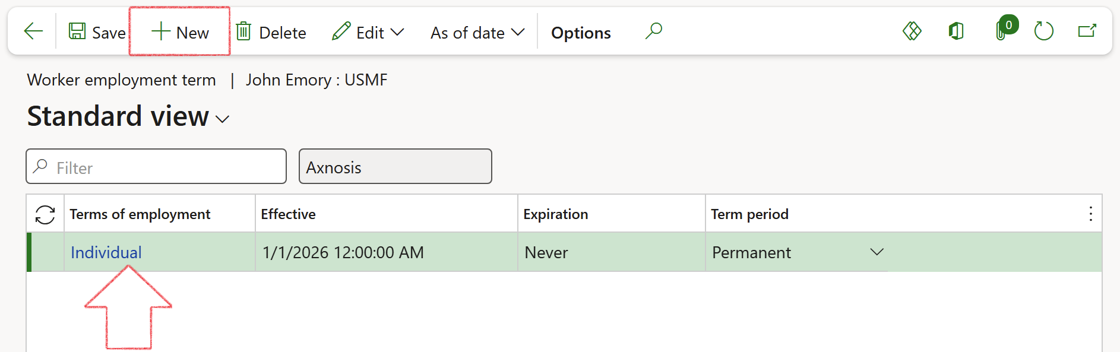Click the grid refresh icon in header
The width and height of the screenshot is (1120, 352).
45,214
